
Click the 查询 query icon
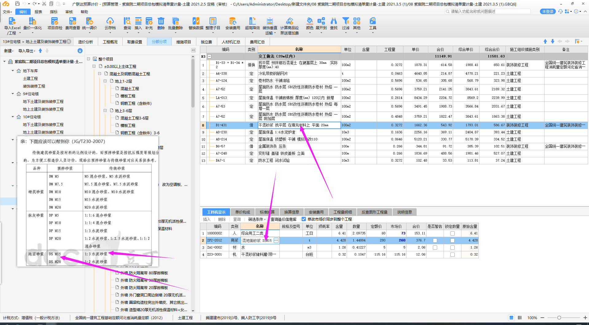pyautogui.click(x=127, y=21)
